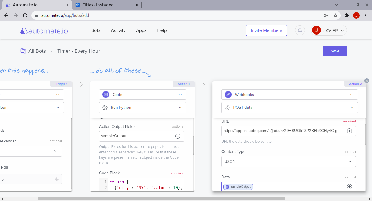
Task: Open the Content Type JSON dropdown
Action: 289,162
